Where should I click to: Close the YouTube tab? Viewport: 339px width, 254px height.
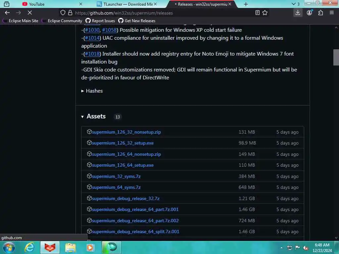tap(81, 4)
